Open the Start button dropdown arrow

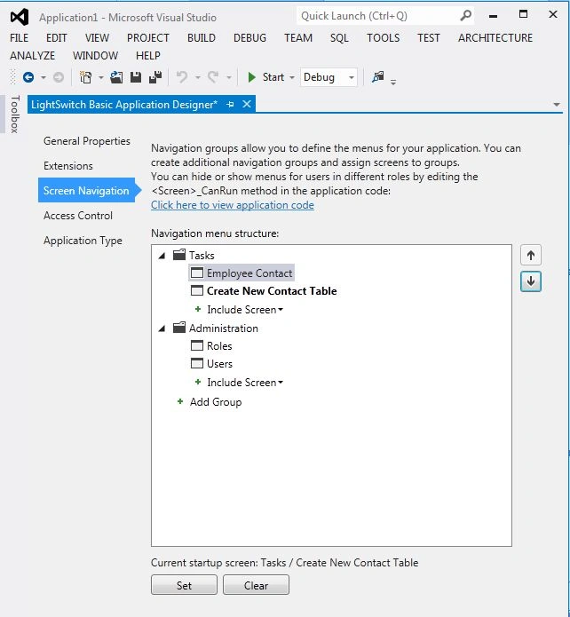point(292,77)
